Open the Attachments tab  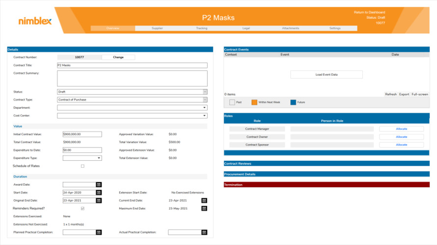(290, 28)
